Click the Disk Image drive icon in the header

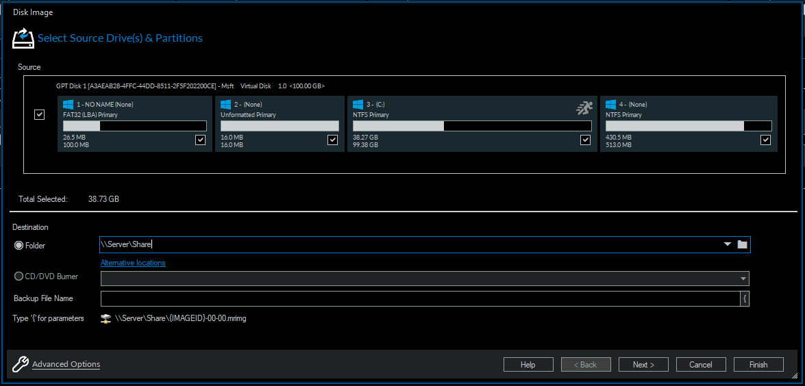point(23,38)
